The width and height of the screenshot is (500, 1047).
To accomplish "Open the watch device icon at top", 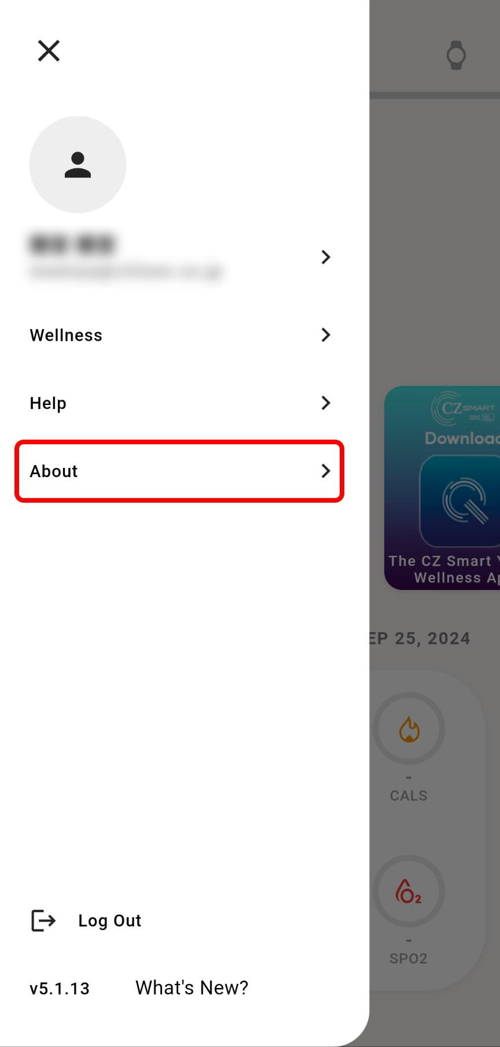I will pos(456,56).
